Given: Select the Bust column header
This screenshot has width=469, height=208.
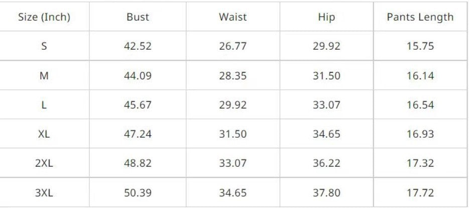Looking at the screenshot, I should pyautogui.click(x=138, y=17).
